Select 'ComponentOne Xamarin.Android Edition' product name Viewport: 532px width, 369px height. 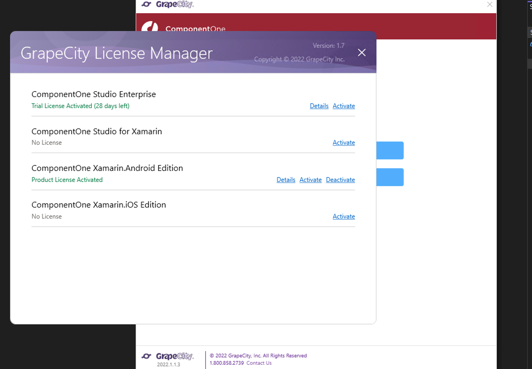point(107,168)
